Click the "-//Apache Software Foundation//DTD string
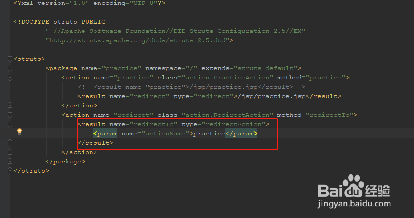This screenshot has width=414, height=218. pyautogui.click(x=175, y=31)
